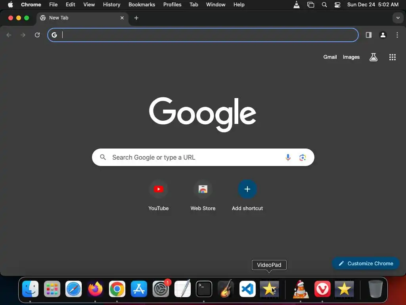This screenshot has width=406, height=305.
Task: Launch Vivaldi from the Dock
Action: [x=322, y=289]
